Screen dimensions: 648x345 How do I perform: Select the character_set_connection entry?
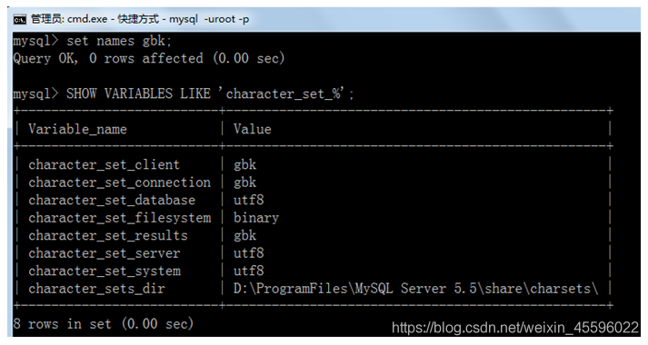point(119,182)
